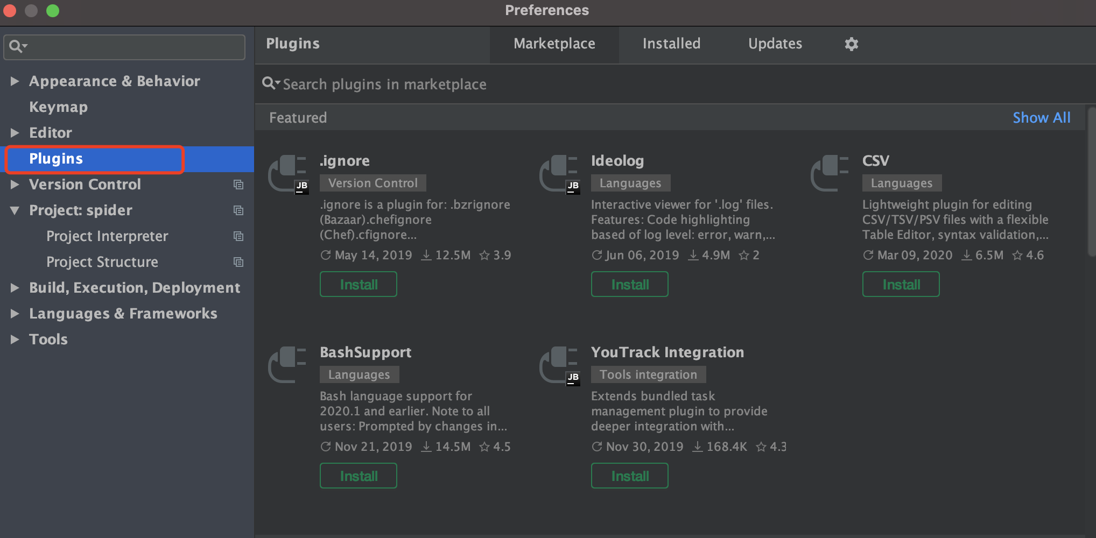Expand Build, Execution, Deployment node

pos(15,288)
